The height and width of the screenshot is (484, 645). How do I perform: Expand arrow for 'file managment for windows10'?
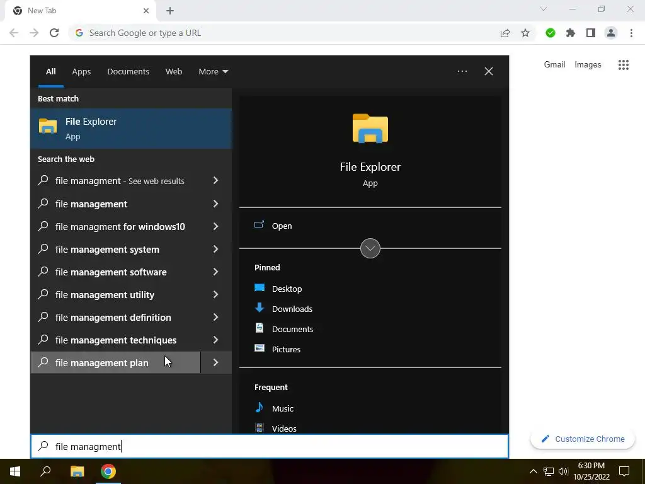[x=216, y=226]
